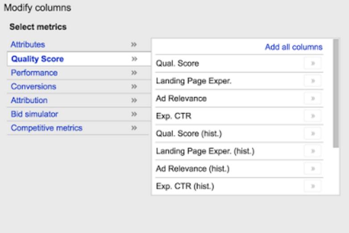The width and height of the screenshot is (349, 233).
Task: Add Exp. CTR (hist.) column arrow button
Action: point(313,186)
